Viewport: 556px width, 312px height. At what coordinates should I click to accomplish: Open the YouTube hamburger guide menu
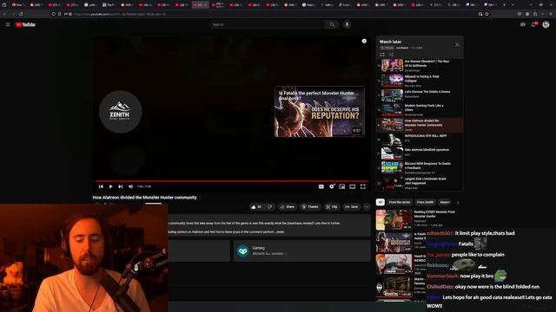8,24
